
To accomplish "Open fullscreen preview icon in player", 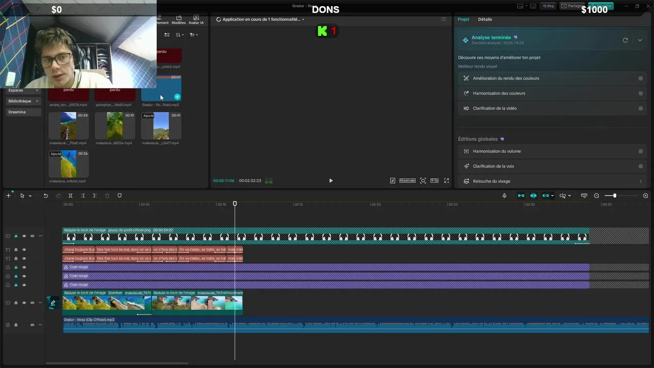I will coord(447,180).
